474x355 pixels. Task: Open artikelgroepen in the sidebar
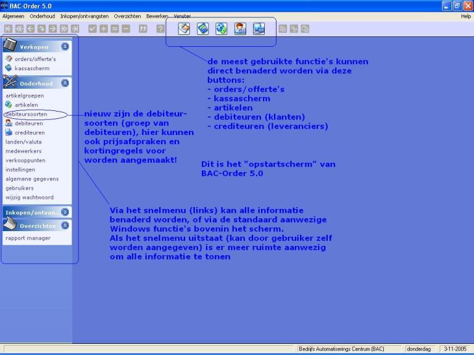coord(25,96)
